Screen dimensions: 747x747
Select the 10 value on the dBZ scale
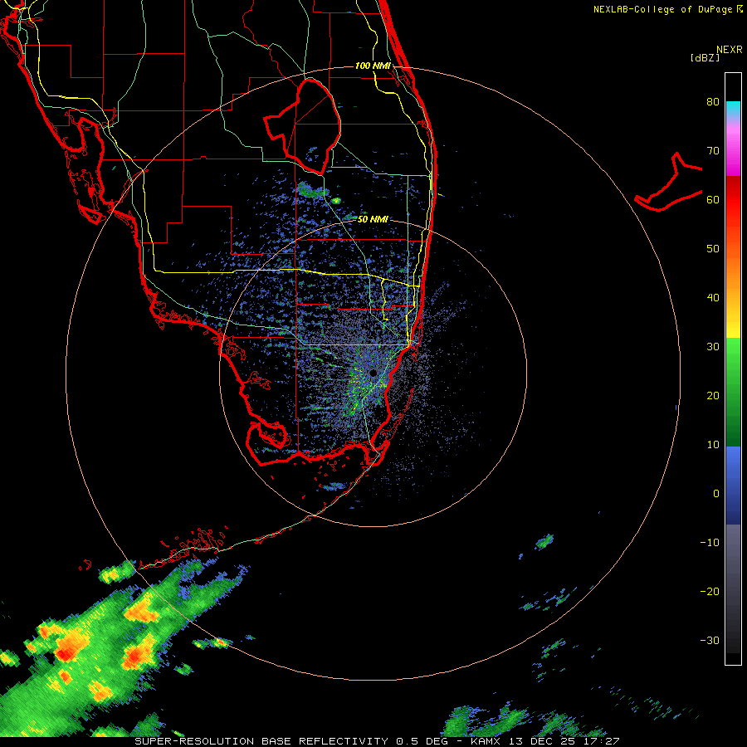[713, 445]
